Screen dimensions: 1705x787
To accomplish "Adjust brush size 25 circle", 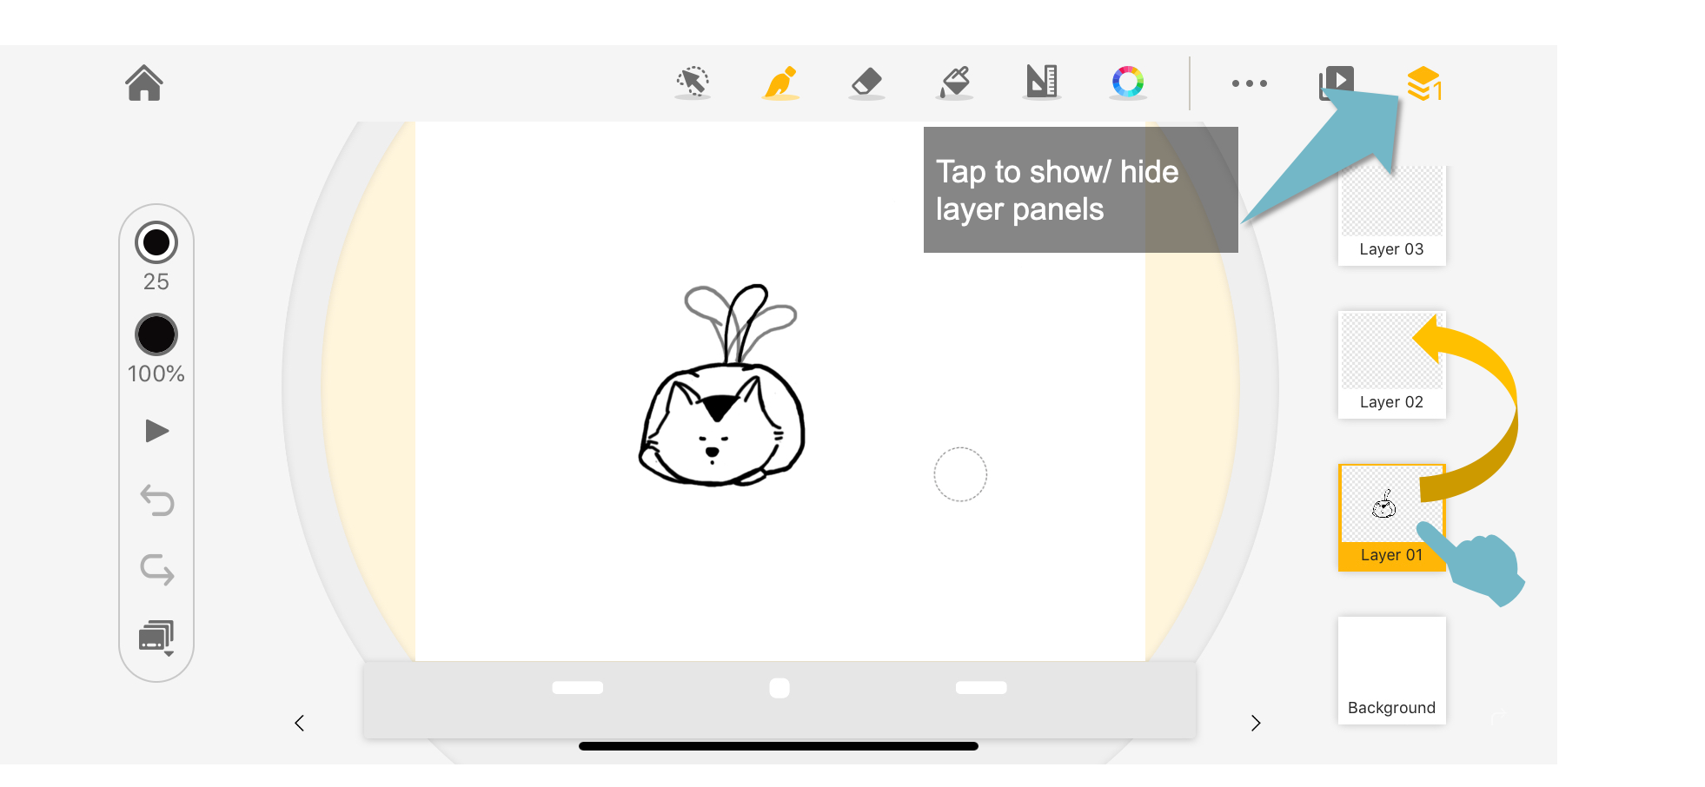I will point(156,242).
